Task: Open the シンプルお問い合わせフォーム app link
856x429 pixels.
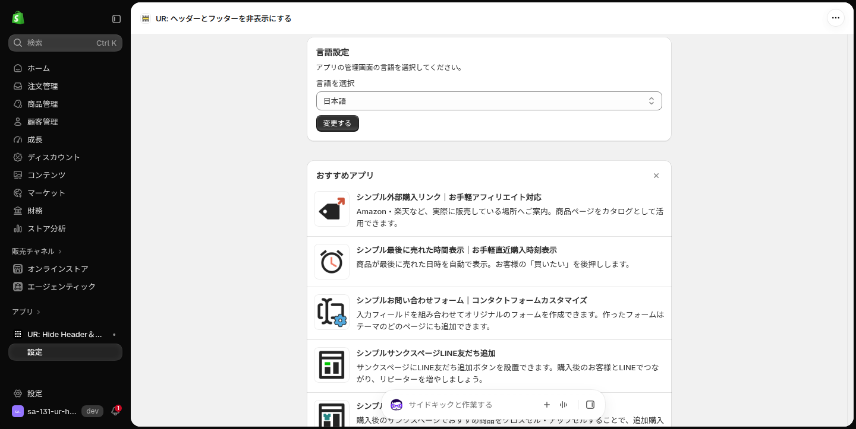Action: (471, 300)
